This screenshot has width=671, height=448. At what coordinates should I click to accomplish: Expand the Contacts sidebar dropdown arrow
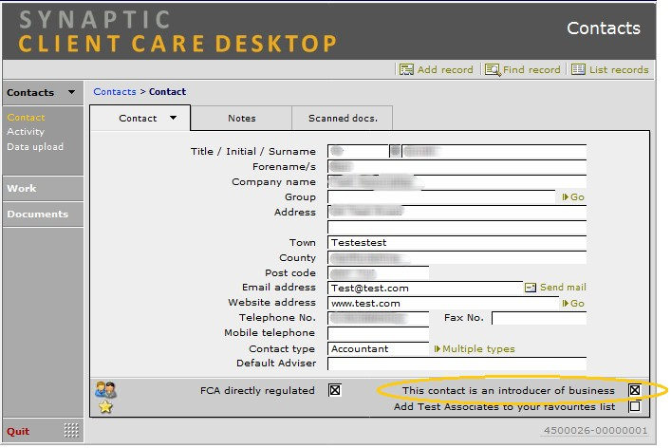[71, 92]
